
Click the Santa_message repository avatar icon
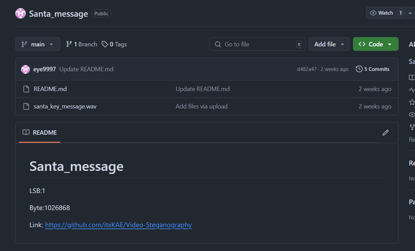pyautogui.click(x=21, y=14)
